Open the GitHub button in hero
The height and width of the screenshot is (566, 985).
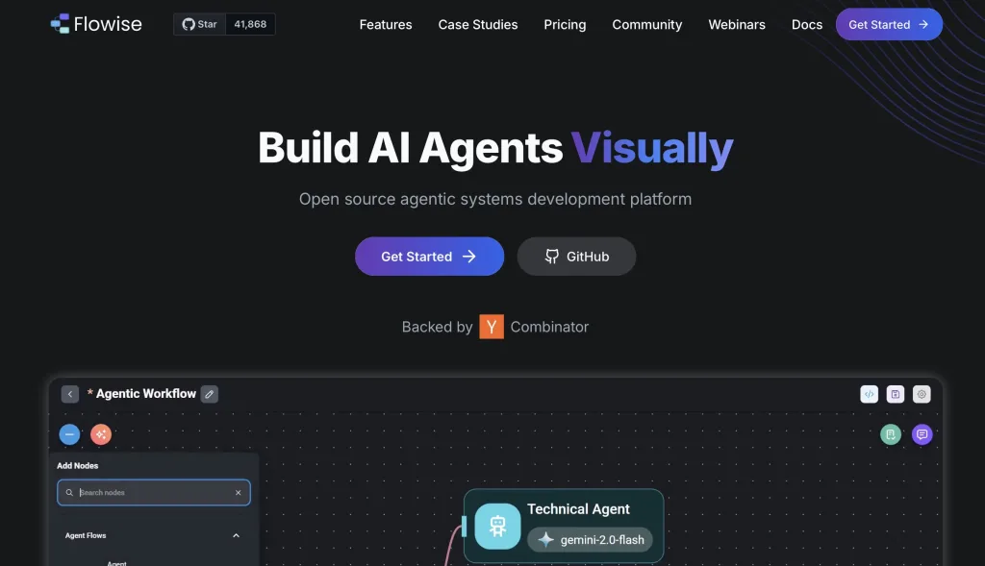(576, 256)
